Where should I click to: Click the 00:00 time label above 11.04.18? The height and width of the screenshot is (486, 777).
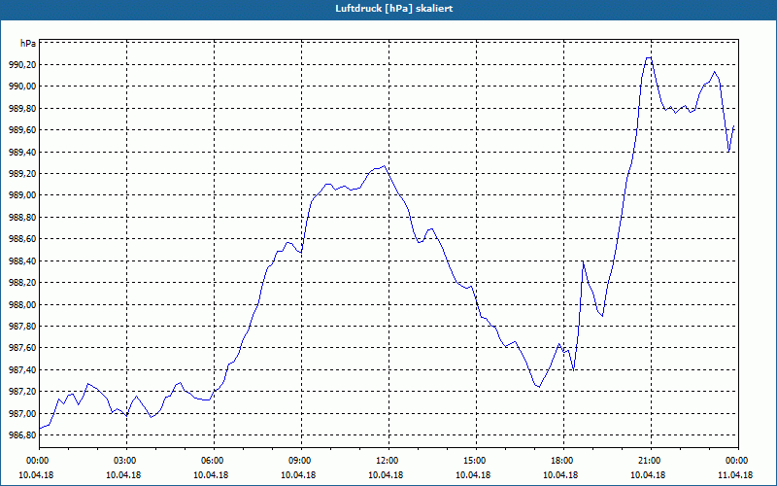coord(738,461)
